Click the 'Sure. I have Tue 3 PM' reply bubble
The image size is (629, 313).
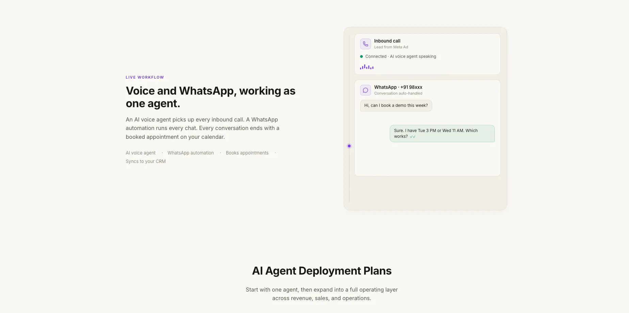tap(442, 133)
